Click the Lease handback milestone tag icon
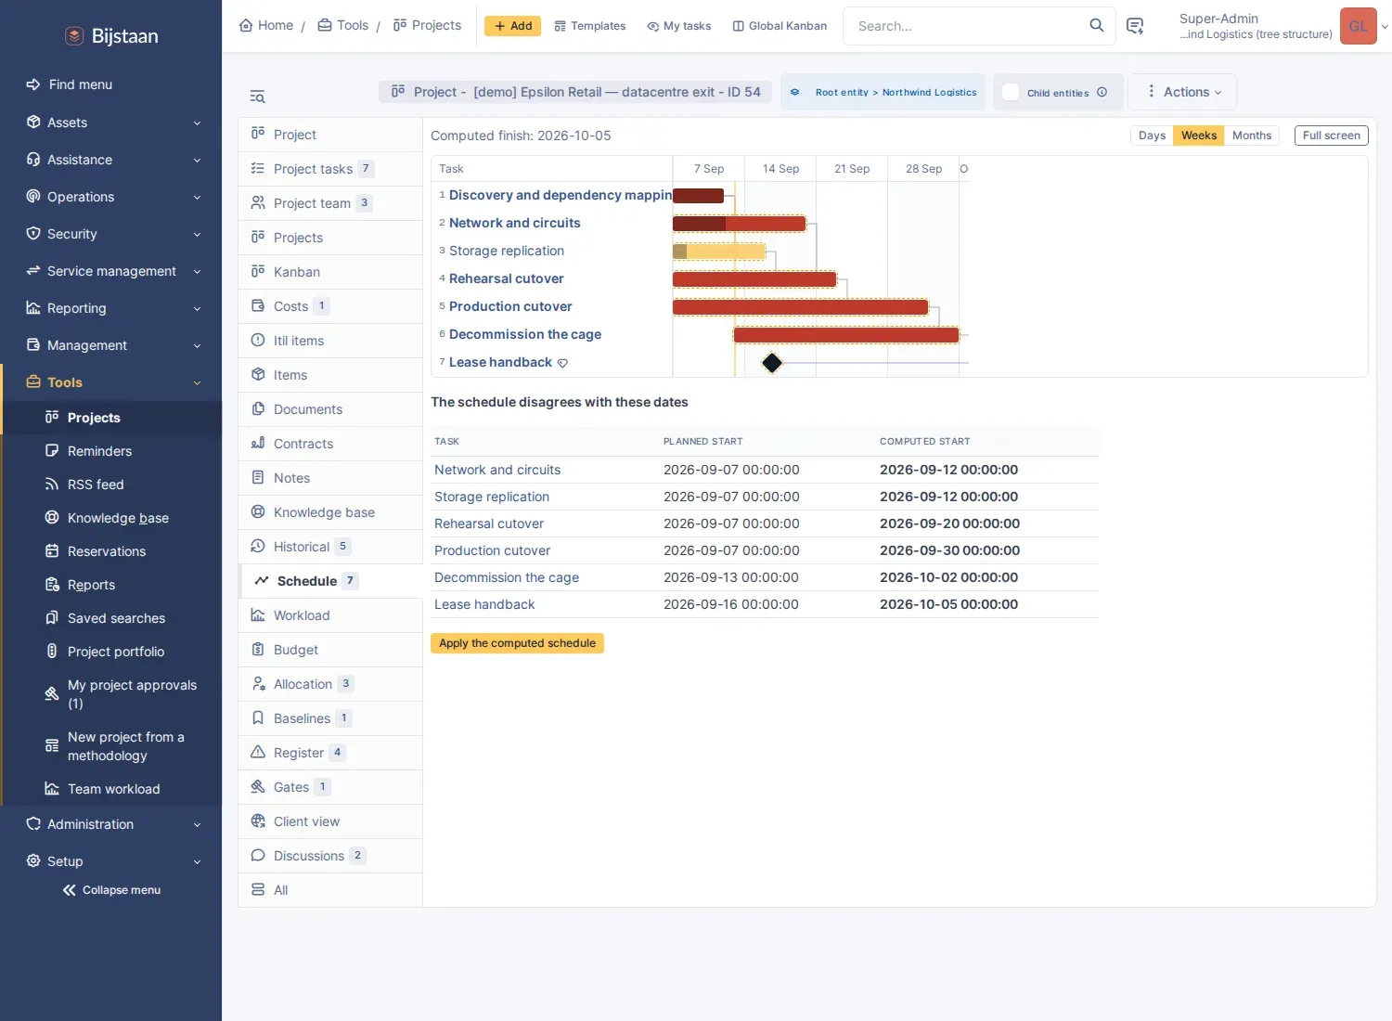The height and width of the screenshot is (1021, 1392). (562, 363)
